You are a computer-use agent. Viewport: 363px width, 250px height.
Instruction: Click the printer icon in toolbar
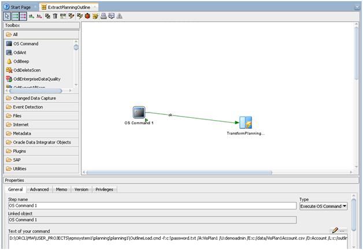click(x=103, y=16)
